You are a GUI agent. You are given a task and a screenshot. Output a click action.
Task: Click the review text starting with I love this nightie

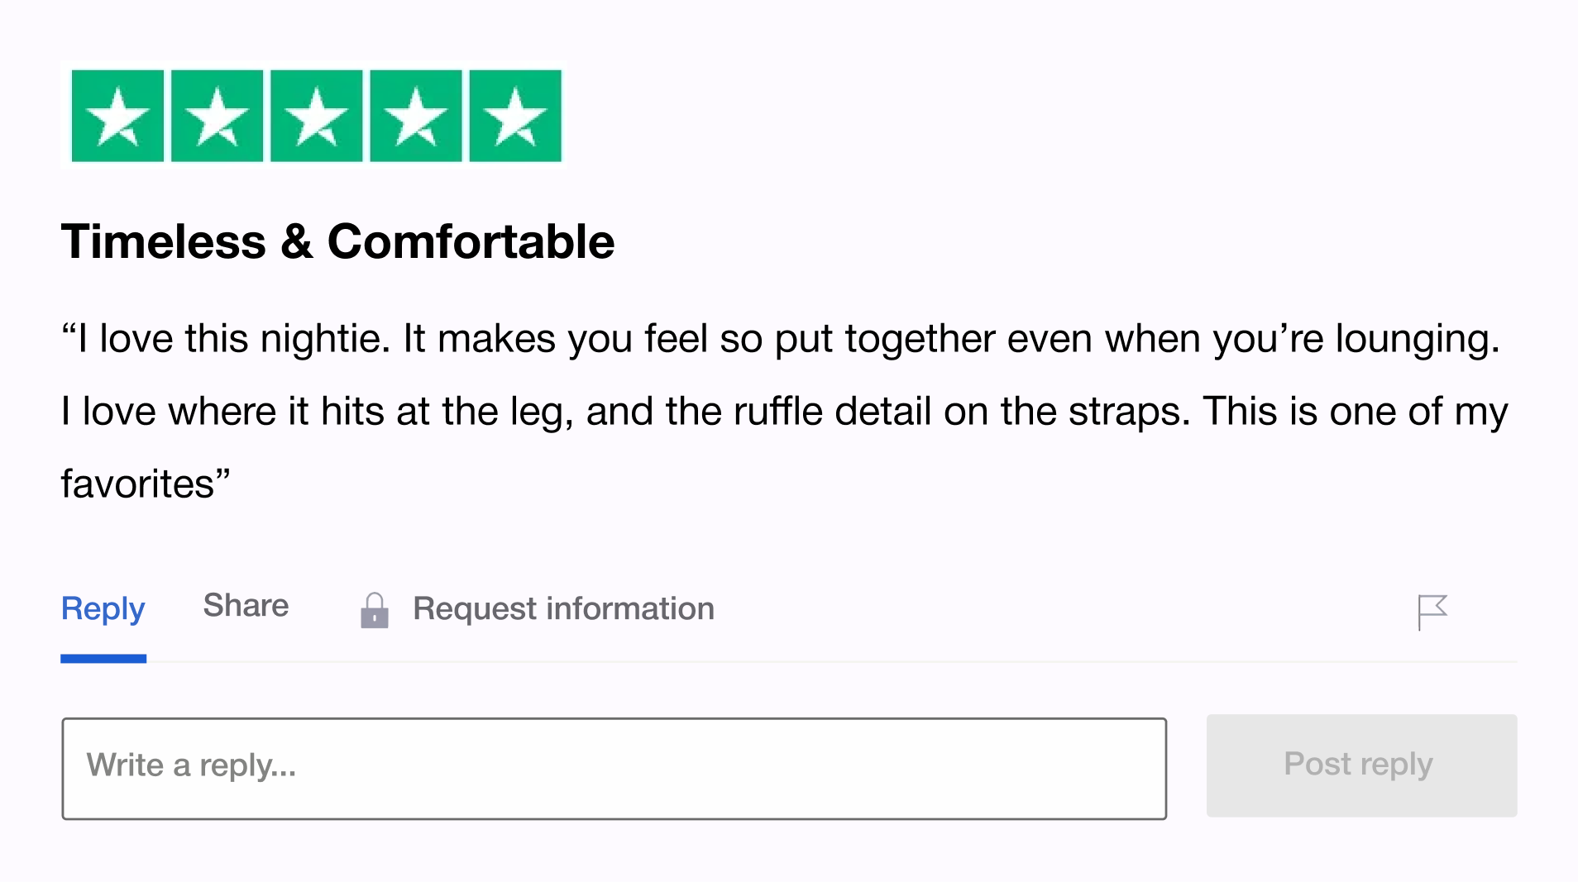point(781,340)
